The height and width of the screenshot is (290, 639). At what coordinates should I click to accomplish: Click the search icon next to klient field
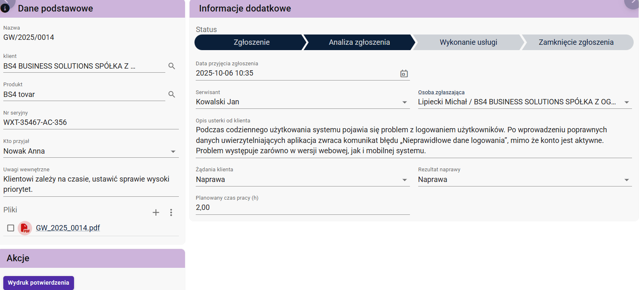click(172, 66)
